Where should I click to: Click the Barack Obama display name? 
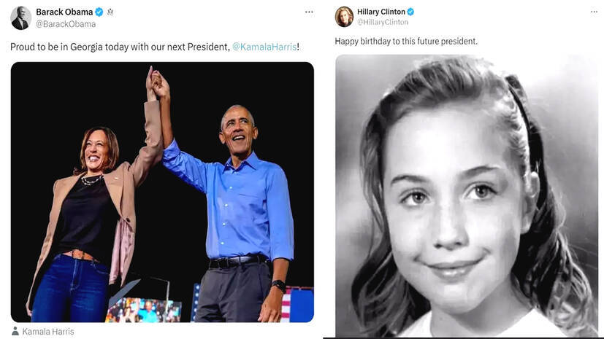pyautogui.click(x=64, y=12)
